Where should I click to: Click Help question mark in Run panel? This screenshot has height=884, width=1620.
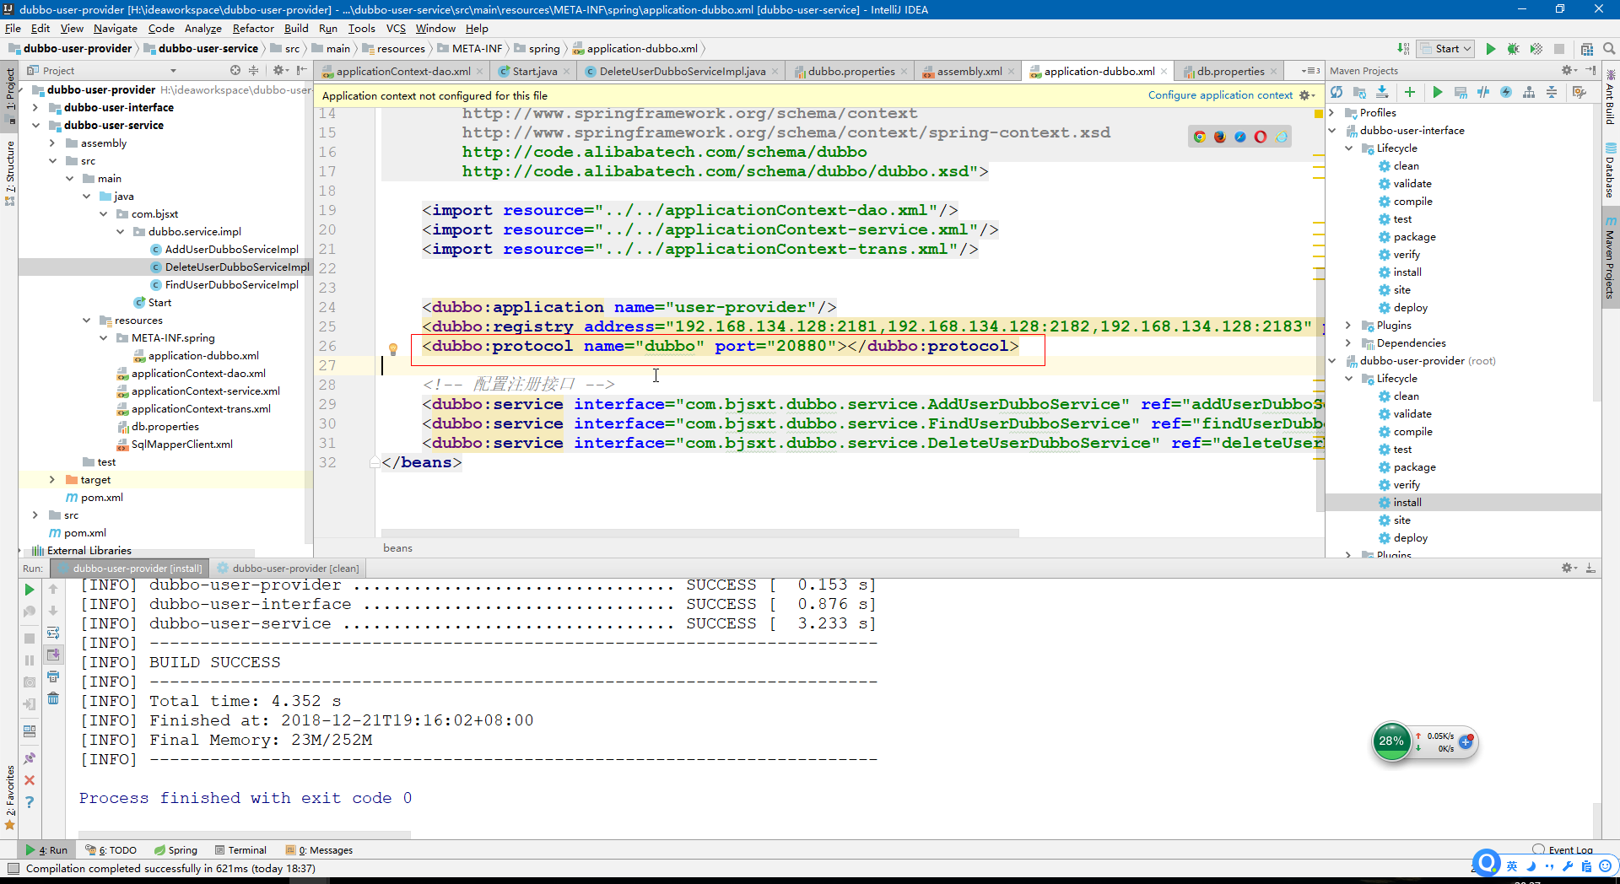(30, 802)
